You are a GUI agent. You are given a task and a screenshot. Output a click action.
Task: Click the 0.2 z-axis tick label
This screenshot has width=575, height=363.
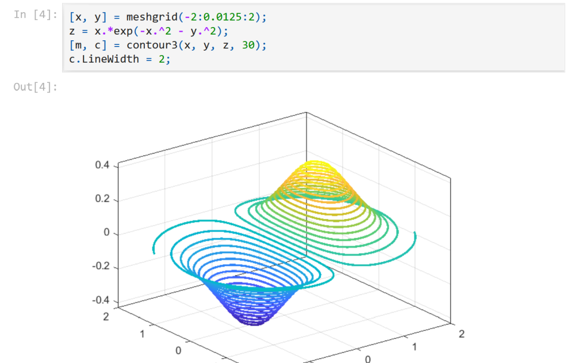[102, 198]
